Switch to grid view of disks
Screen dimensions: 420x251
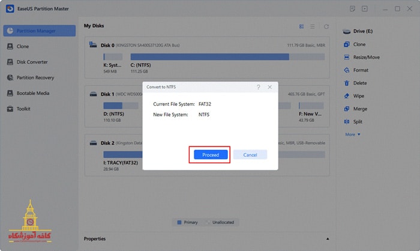tap(301, 26)
